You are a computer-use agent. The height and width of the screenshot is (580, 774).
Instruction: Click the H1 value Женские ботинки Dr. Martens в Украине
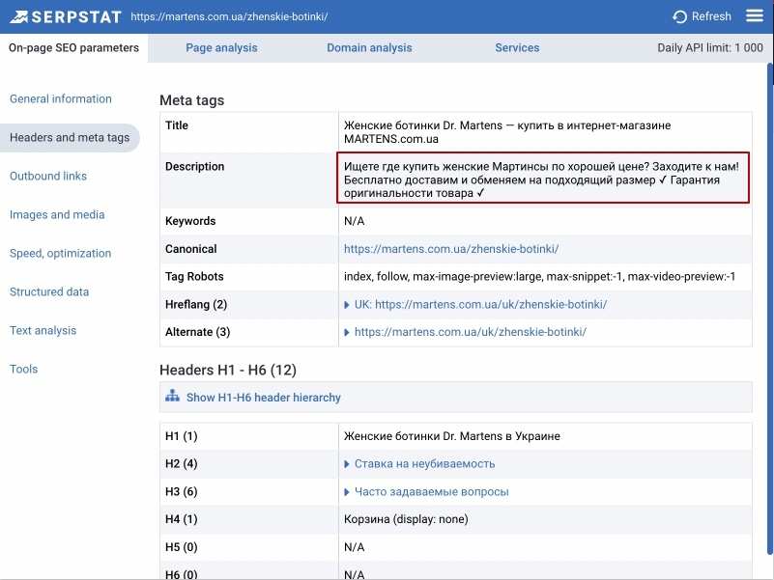(x=452, y=436)
